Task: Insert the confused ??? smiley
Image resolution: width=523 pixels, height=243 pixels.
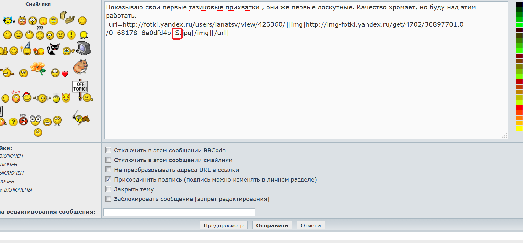Action: (x=40, y=33)
